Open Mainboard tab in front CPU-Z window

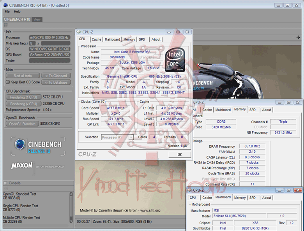(x=112, y=39)
